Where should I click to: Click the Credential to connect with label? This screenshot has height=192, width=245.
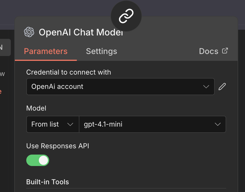click(69, 72)
